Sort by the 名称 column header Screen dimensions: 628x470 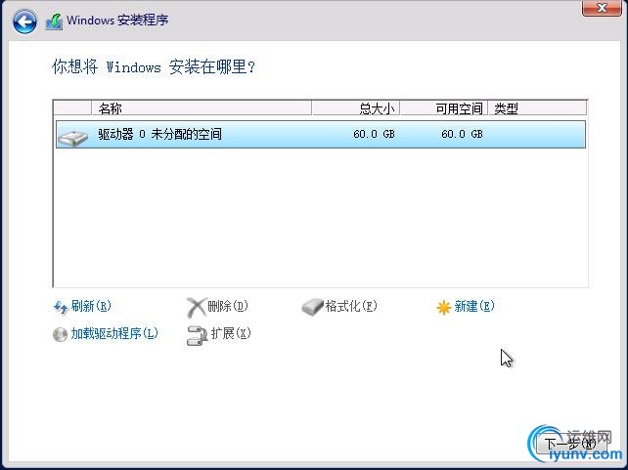pos(202,108)
